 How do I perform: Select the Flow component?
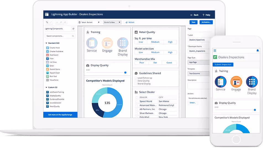tap(50, 59)
